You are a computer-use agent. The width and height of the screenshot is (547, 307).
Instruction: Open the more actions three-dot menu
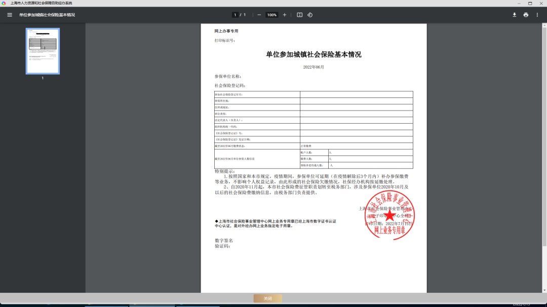coord(537,15)
